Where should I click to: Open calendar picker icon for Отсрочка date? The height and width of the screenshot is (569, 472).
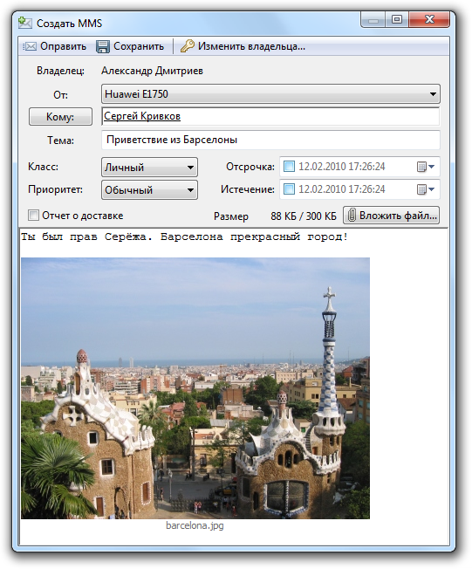coord(425,167)
